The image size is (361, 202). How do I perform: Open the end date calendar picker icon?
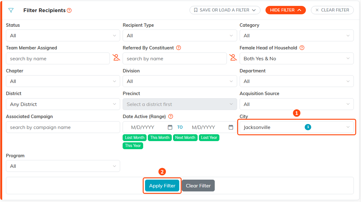click(x=231, y=127)
